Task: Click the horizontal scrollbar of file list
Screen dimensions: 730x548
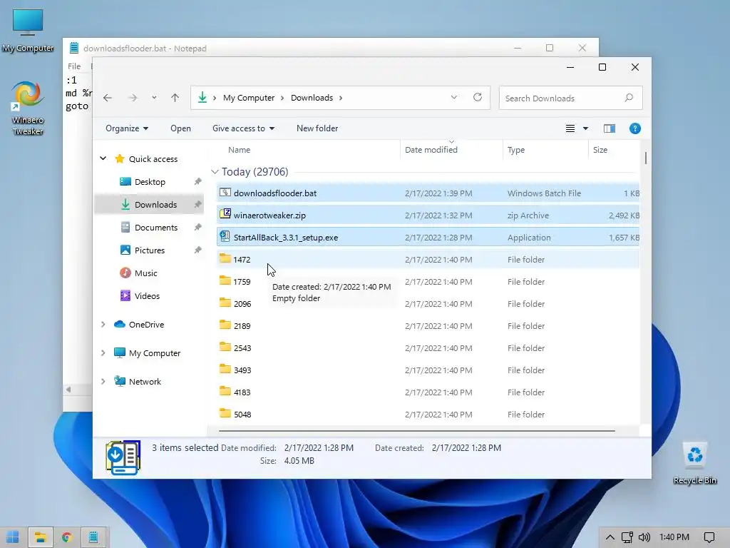Action: [x=416, y=431]
